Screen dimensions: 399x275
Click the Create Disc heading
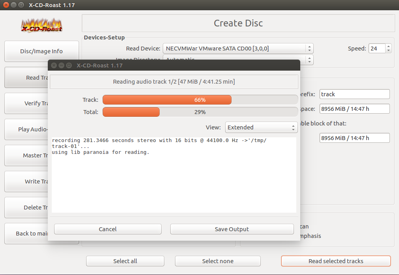pyautogui.click(x=238, y=23)
